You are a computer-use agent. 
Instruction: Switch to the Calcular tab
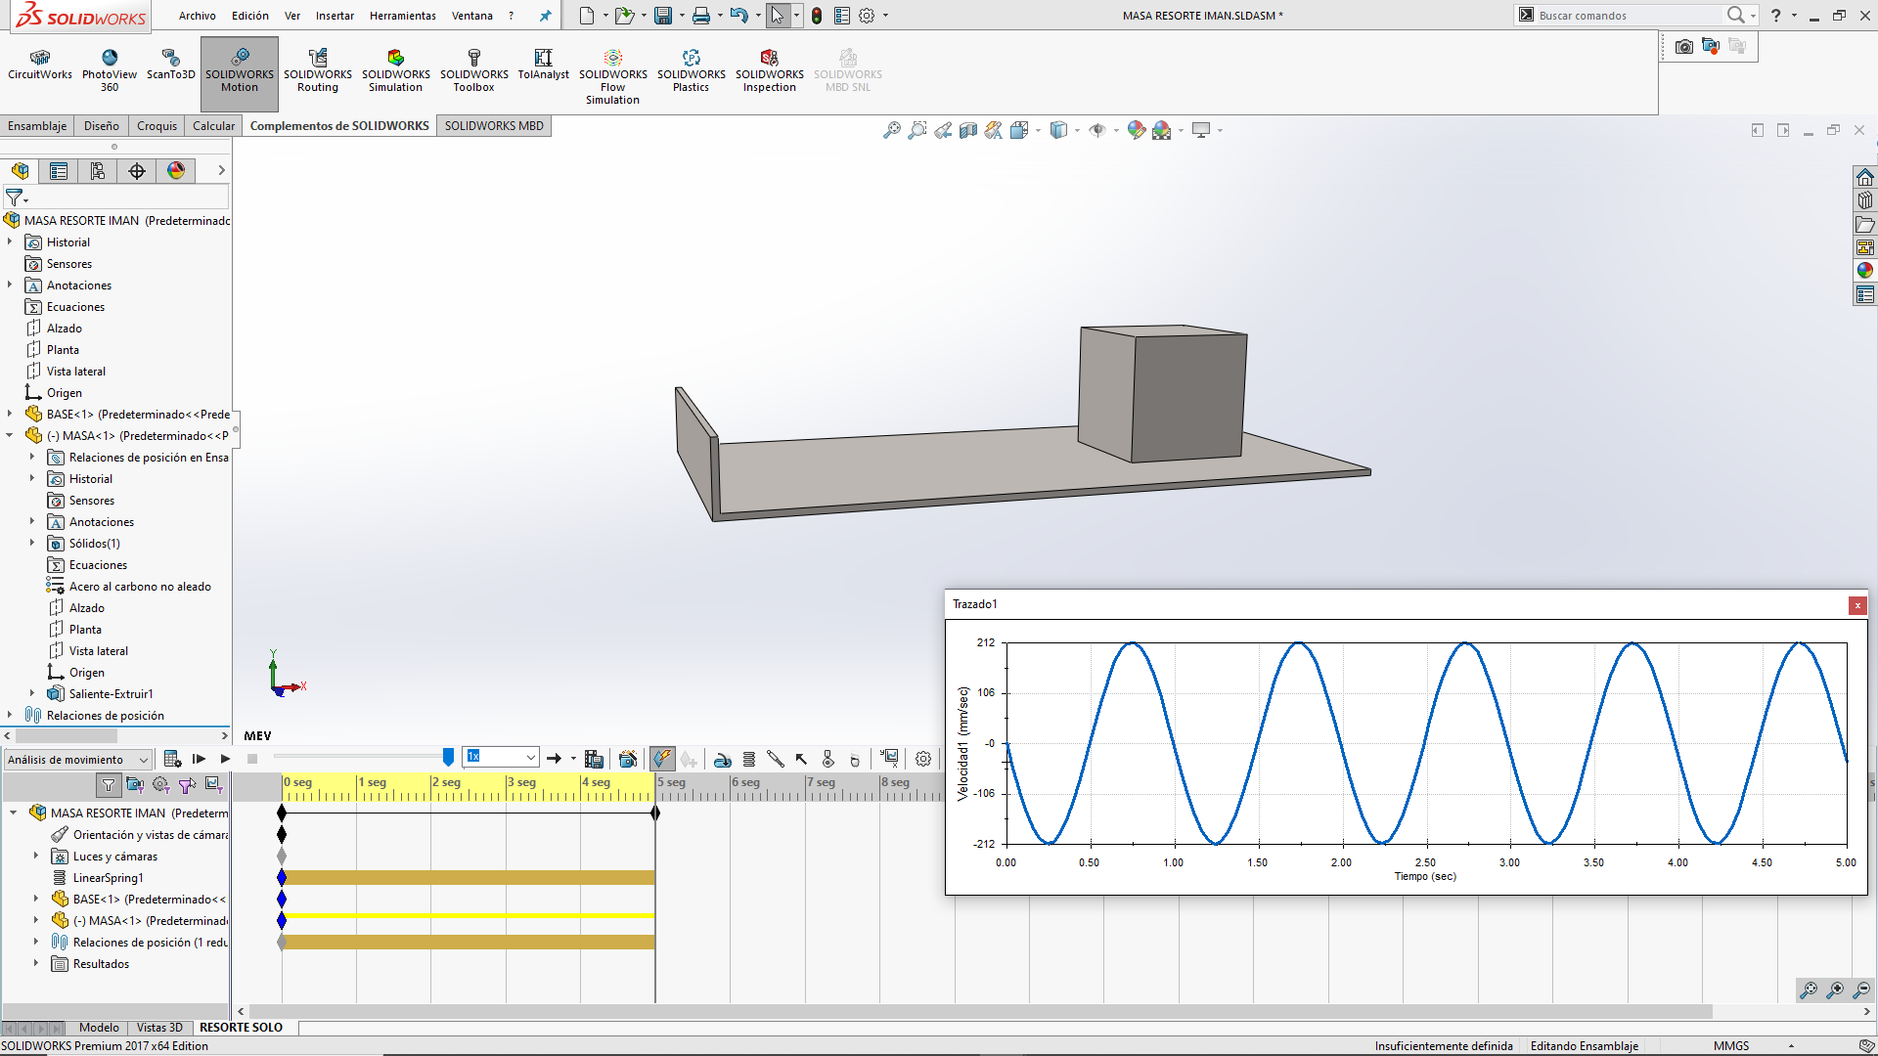click(x=213, y=126)
